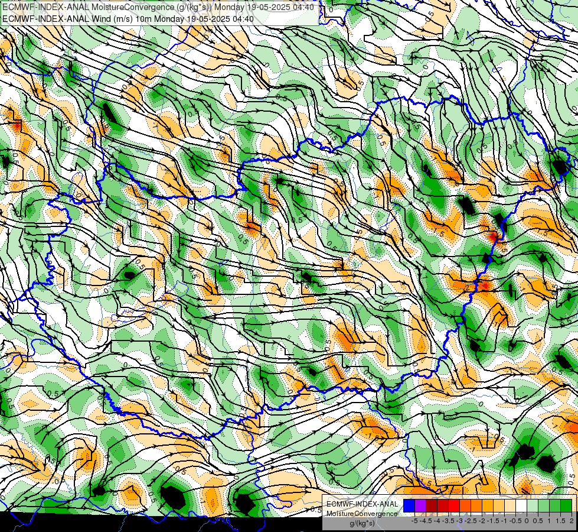Pick the legend swatch between -1.5 and -1
Screen dimensions: 578x532
tap(499, 506)
